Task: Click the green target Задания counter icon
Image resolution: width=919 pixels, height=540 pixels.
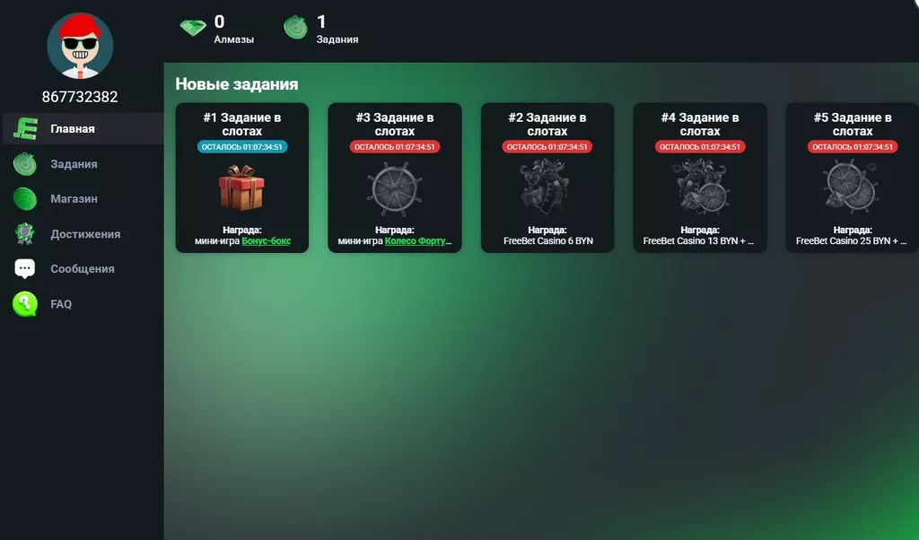Action: click(296, 28)
